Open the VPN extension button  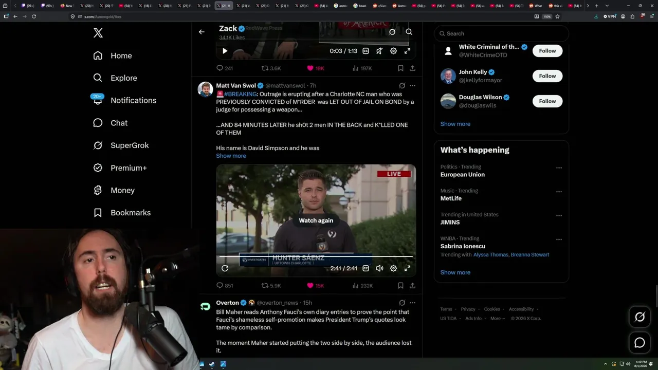[x=609, y=16]
